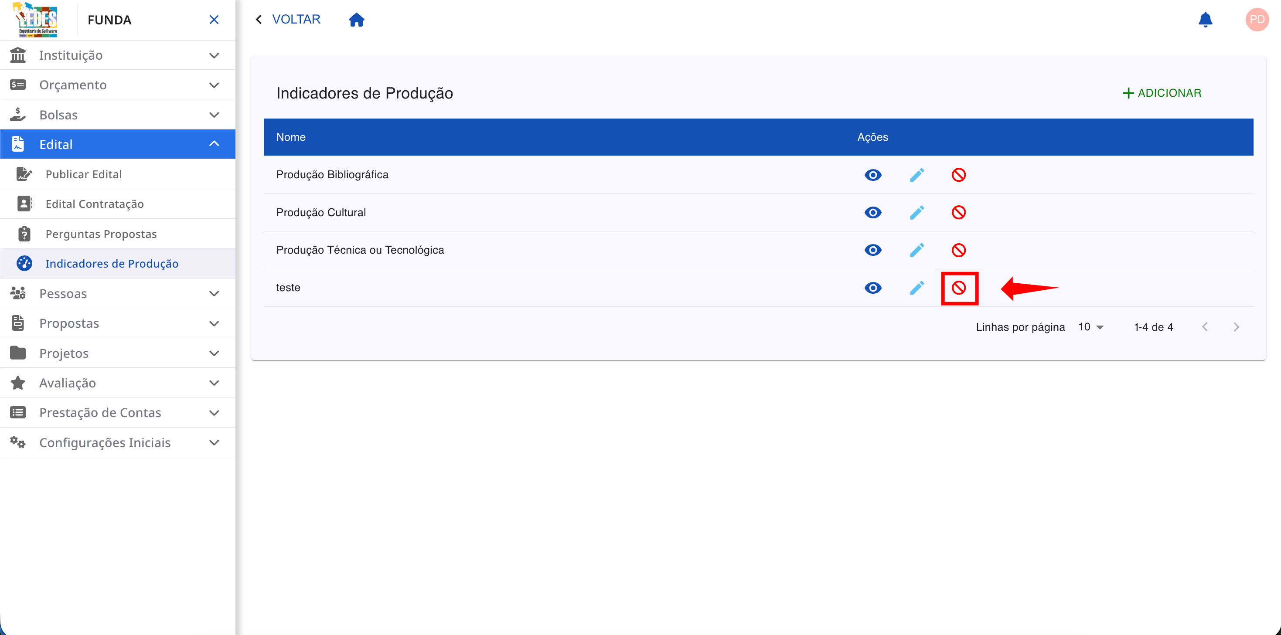Click the Pessoas group icon
This screenshot has width=1281, height=635.
click(18, 293)
